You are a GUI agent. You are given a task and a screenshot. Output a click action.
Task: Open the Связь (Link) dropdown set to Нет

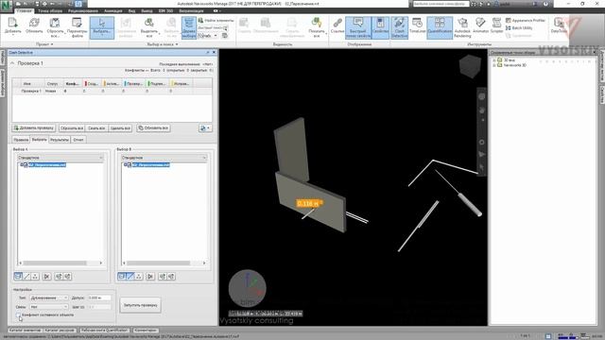click(x=49, y=307)
